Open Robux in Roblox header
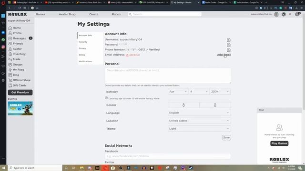This screenshot has height=171, width=305. (x=116, y=14)
